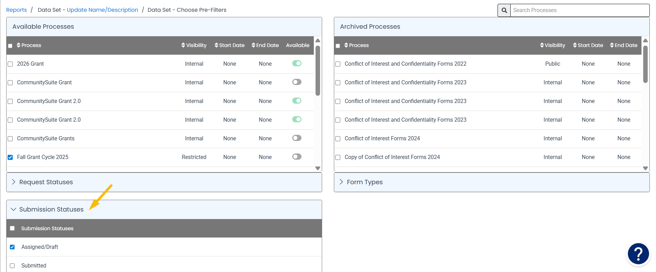Screen dimensions: 656x272
Task: Toggle availability of Fall Grant Cycle 2025
Action: (297, 157)
